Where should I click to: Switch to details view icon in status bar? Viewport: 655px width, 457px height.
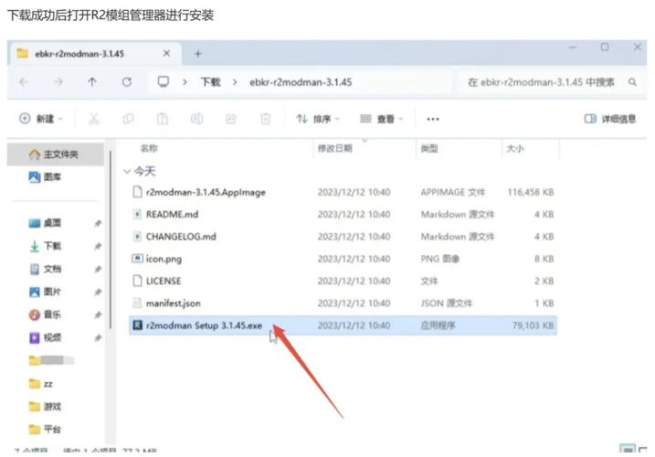[628, 450]
